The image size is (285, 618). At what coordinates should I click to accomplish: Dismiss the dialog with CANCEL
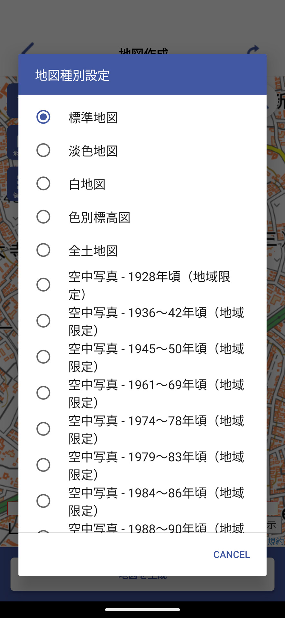(231, 554)
